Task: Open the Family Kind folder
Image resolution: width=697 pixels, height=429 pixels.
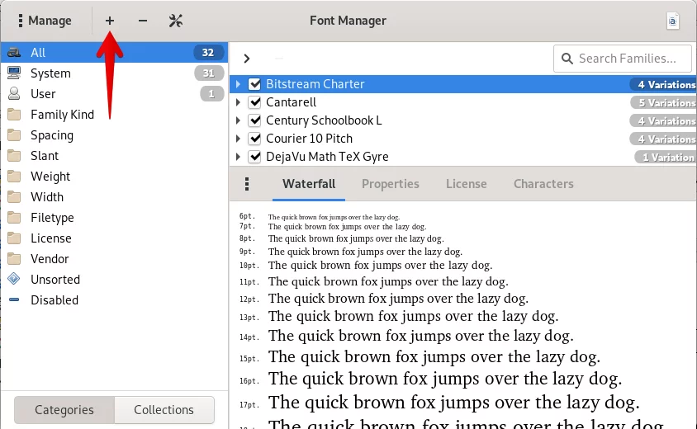Action: click(114, 115)
